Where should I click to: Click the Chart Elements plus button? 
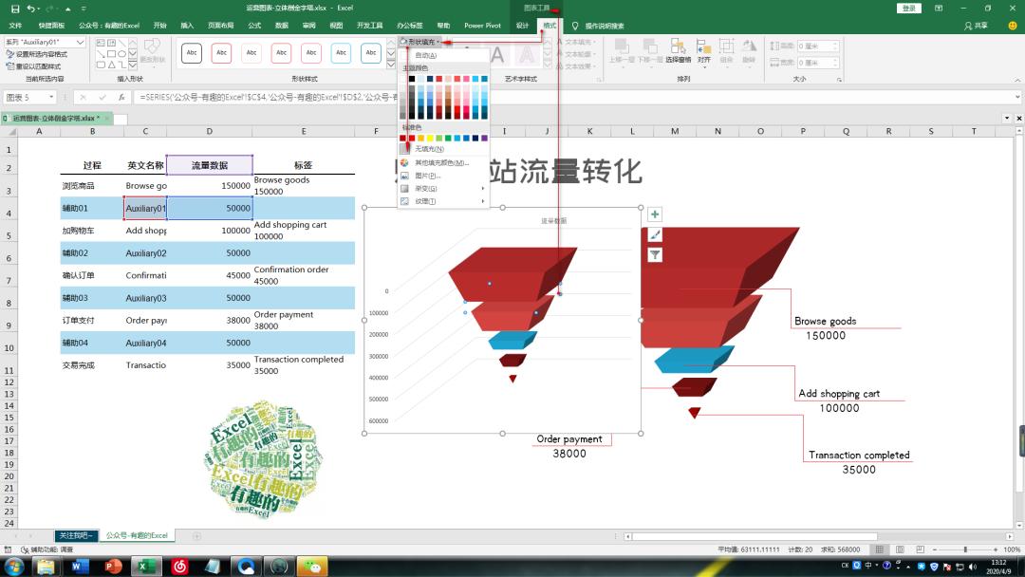tap(655, 214)
